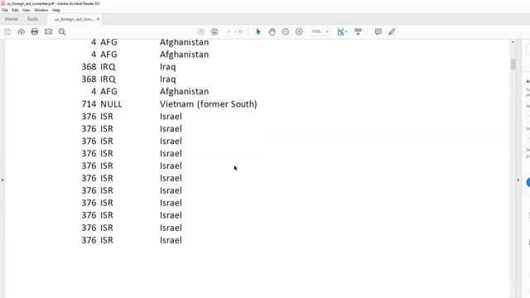Click the Save file icon
Viewport: 530px width, 298px height.
tap(7, 31)
